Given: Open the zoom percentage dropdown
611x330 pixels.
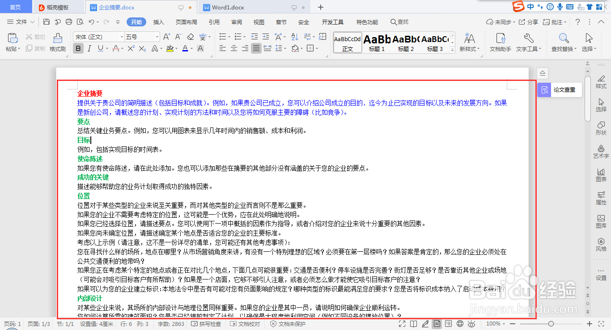Looking at the screenshot, I should click(x=496, y=323).
